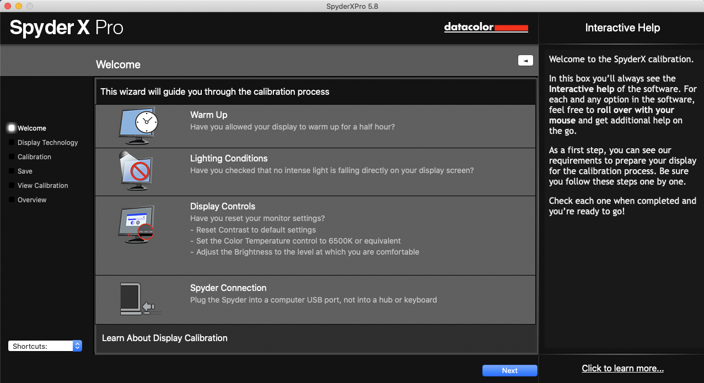Click the Interactive Help panel title
704x383 pixels.
(622, 28)
